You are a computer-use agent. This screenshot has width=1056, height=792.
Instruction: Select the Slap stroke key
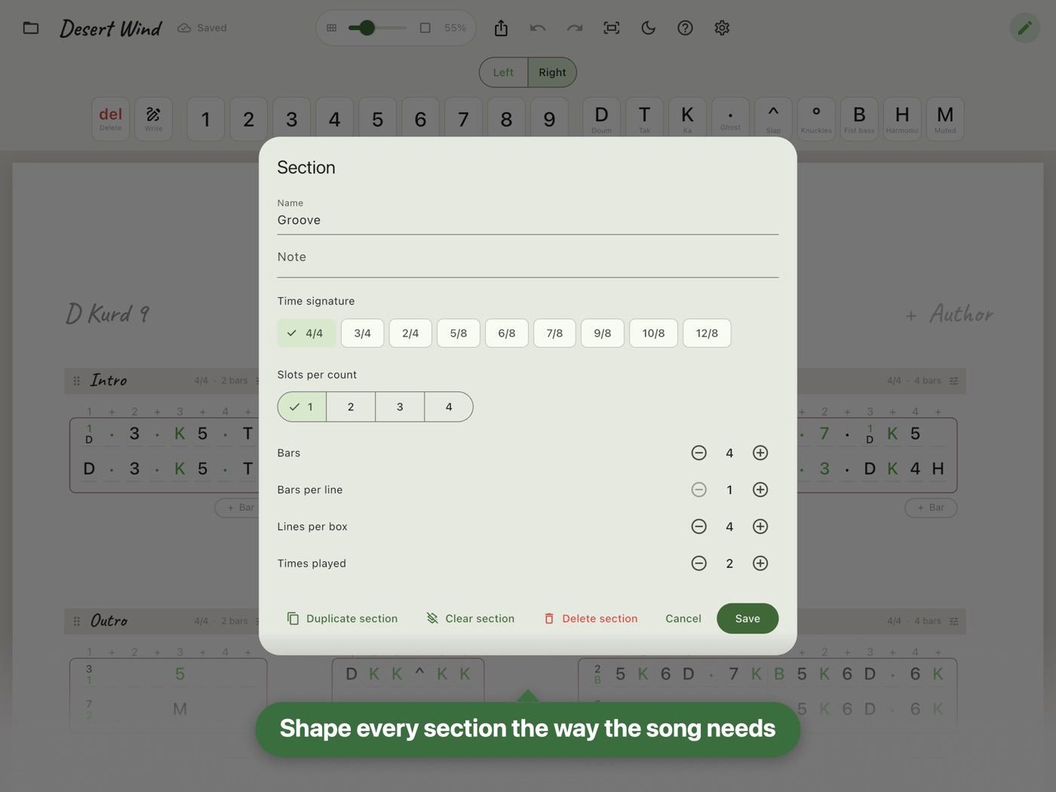[773, 118]
